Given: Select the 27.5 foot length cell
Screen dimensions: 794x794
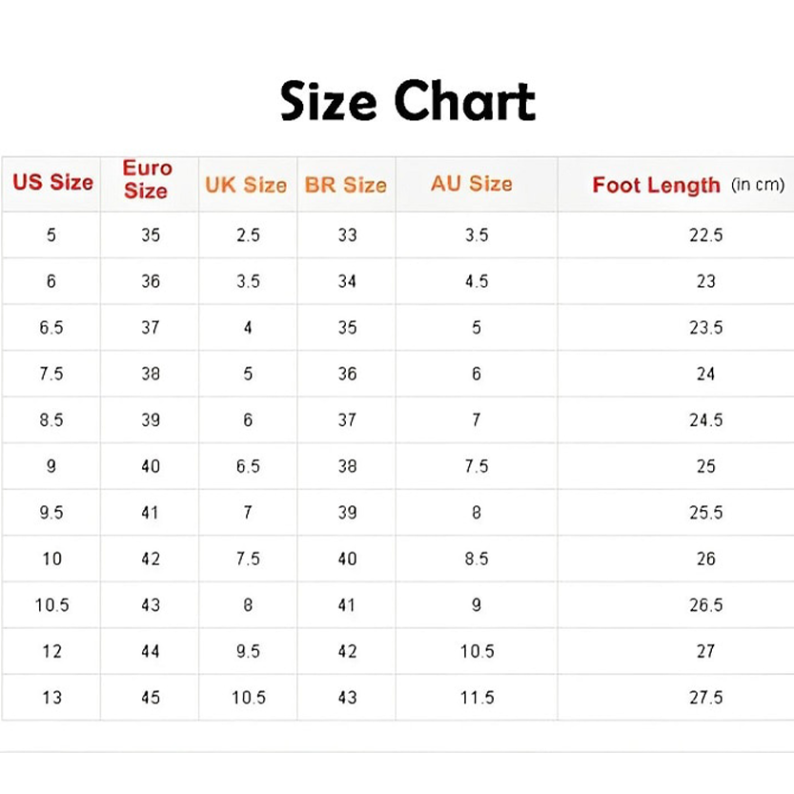Looking at the screenshot, I should [x=706, y=698].
